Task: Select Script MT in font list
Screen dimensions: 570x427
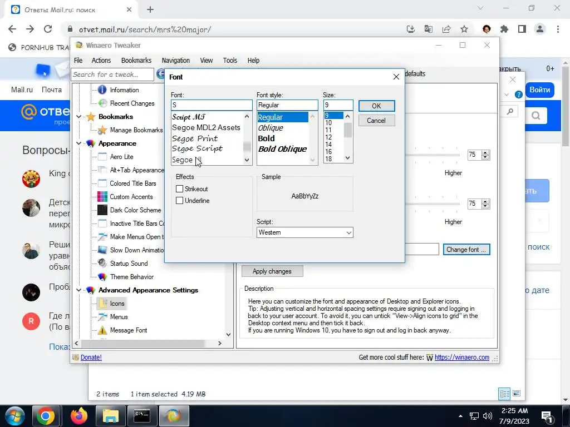Action: [189, 117]
